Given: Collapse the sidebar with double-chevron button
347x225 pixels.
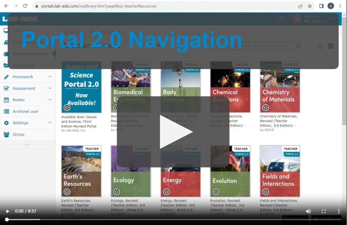Looking at the screenshot, I should coord(27,144).
